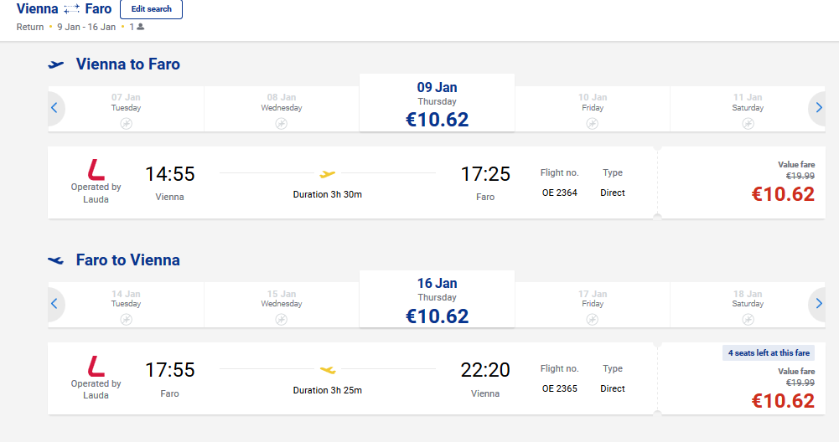Click the no-flight icon under 08 Jan Wednesday
Screen dimensions: 839x442
coord(282,124)
